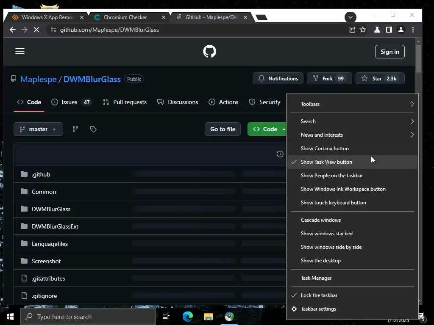Click the Type here to search box
434x325 pixels.
pos(88,317)
